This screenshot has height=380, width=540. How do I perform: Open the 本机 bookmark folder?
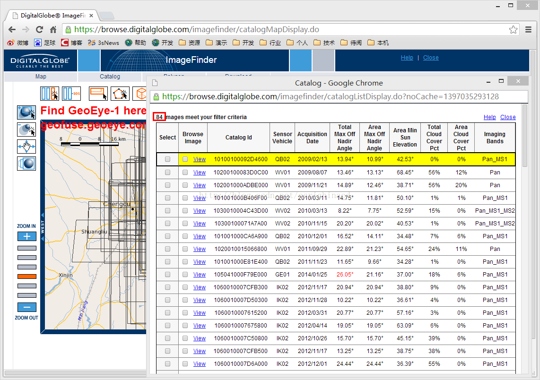tap(378, 43)
